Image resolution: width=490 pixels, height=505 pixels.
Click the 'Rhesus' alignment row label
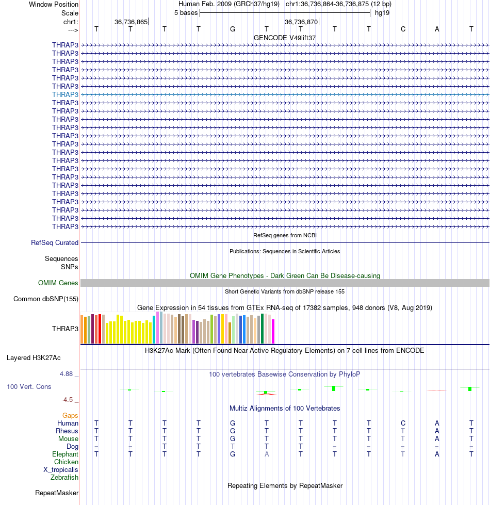67,431
